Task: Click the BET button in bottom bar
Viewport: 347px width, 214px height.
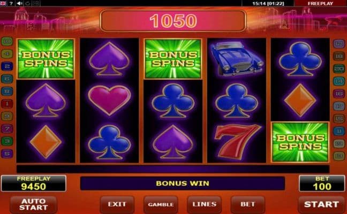Action: 248,204
